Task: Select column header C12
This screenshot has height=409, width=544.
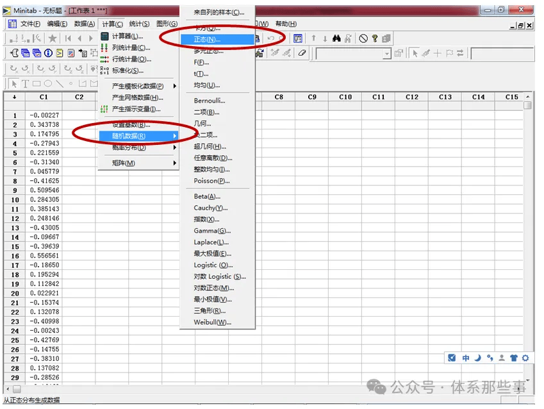Action: pos(412,97)
